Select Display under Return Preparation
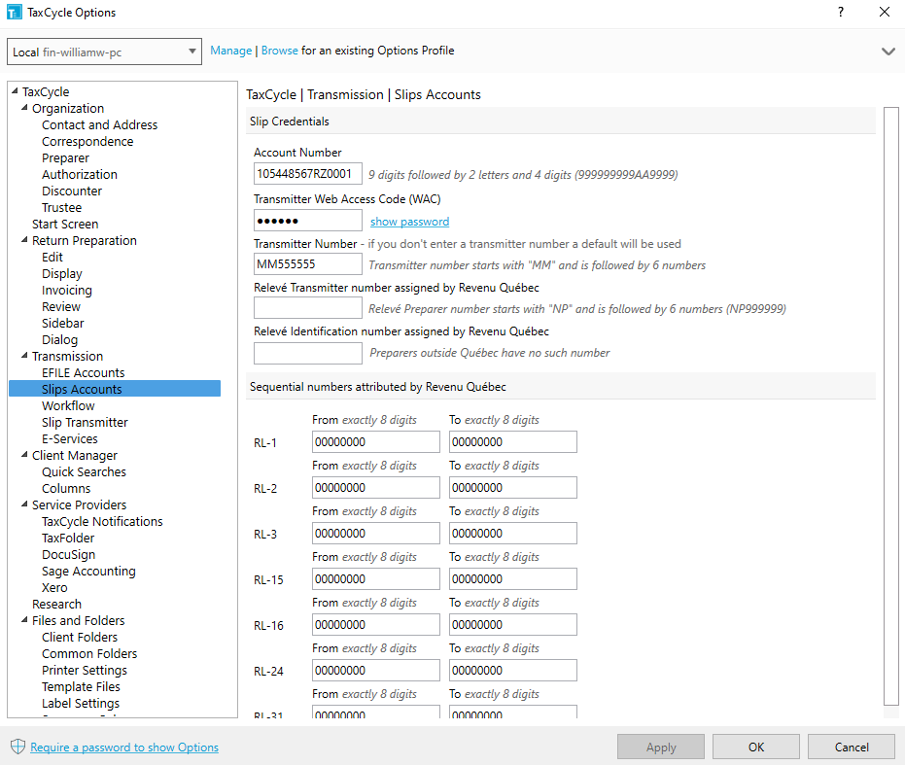Viewport: 905px width, 765px height. click(x=62, y=274)
